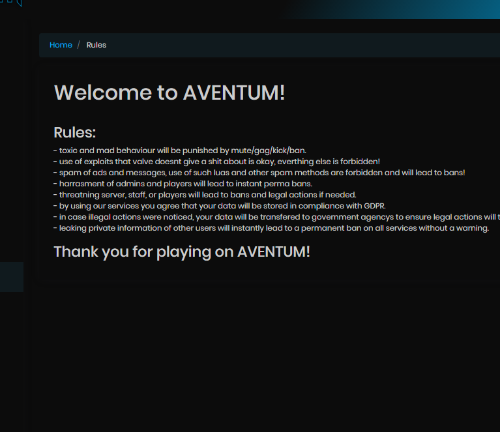This screenshot has width=500, height=432.
Task: Click 'Thank you for playing on AVENTUM!' text
Action: [x=182, y=252]
